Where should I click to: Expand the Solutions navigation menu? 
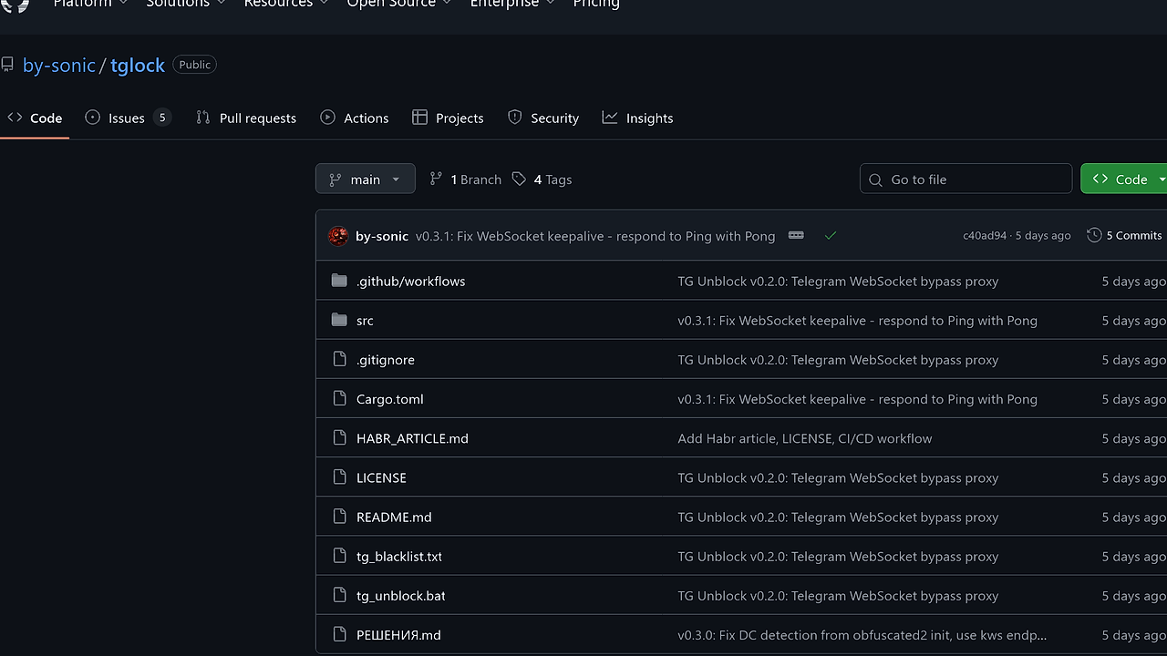tap(185, 4)
